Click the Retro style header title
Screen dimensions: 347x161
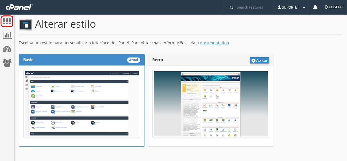pos(158,60)
